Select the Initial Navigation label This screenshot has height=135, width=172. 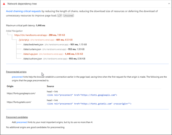coord(14,31)
